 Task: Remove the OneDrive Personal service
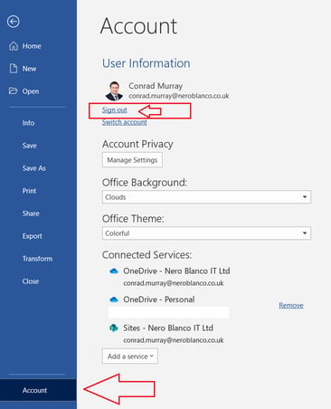click(291, 305)
